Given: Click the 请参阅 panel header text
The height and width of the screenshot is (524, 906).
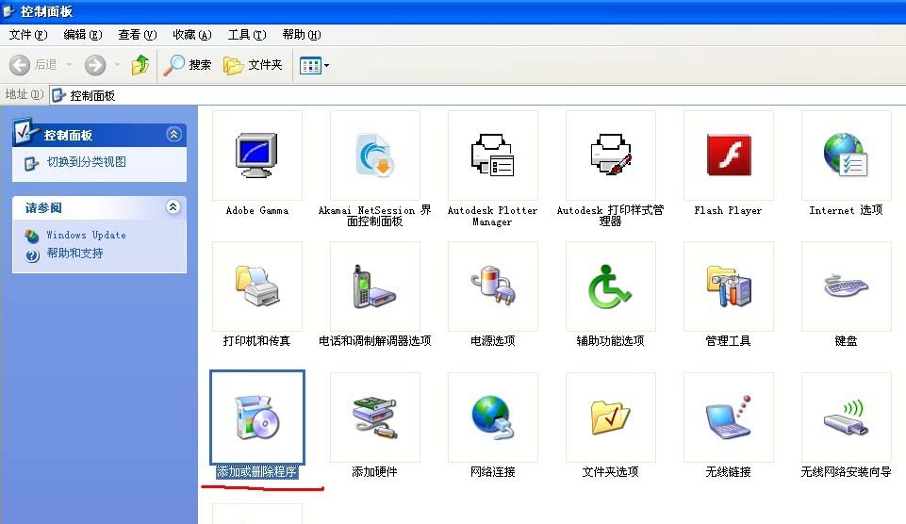Looking at the screenshot, I should [x=43, y=207].
